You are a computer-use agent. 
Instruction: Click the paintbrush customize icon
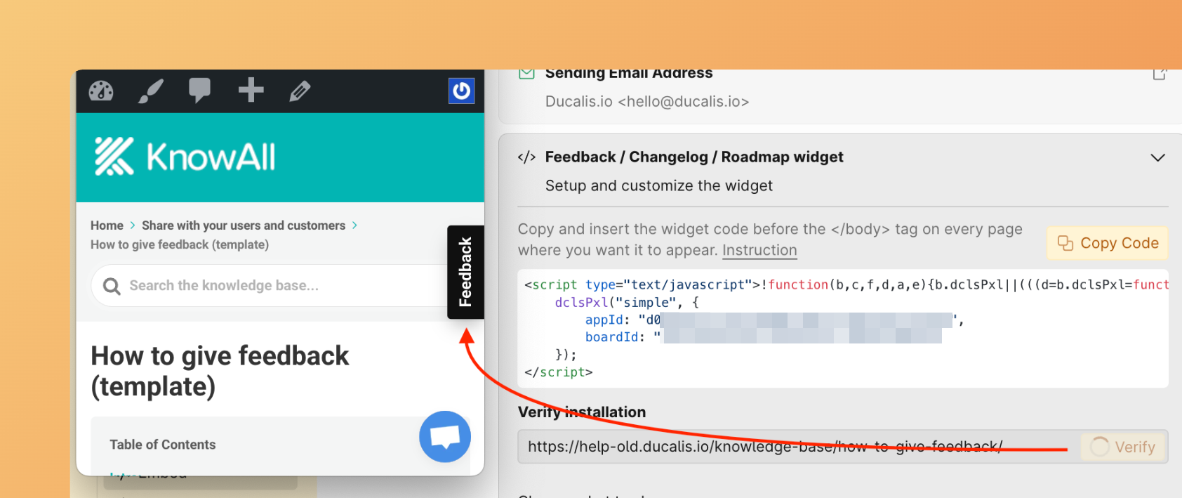150,91
